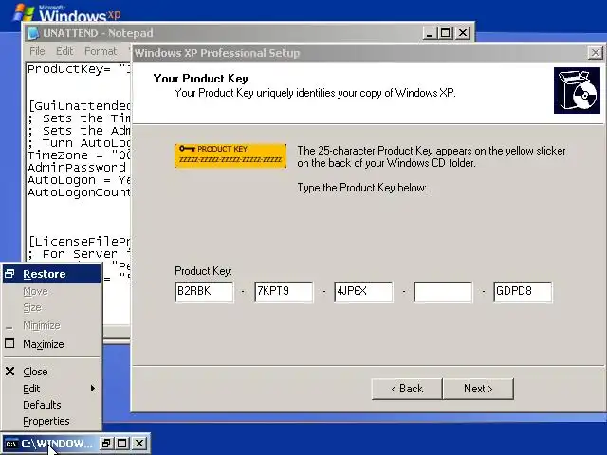Close the minimized C:\WINDOW... command window
The width and height of the screenshot is (607, 455).
click(139, 444)
